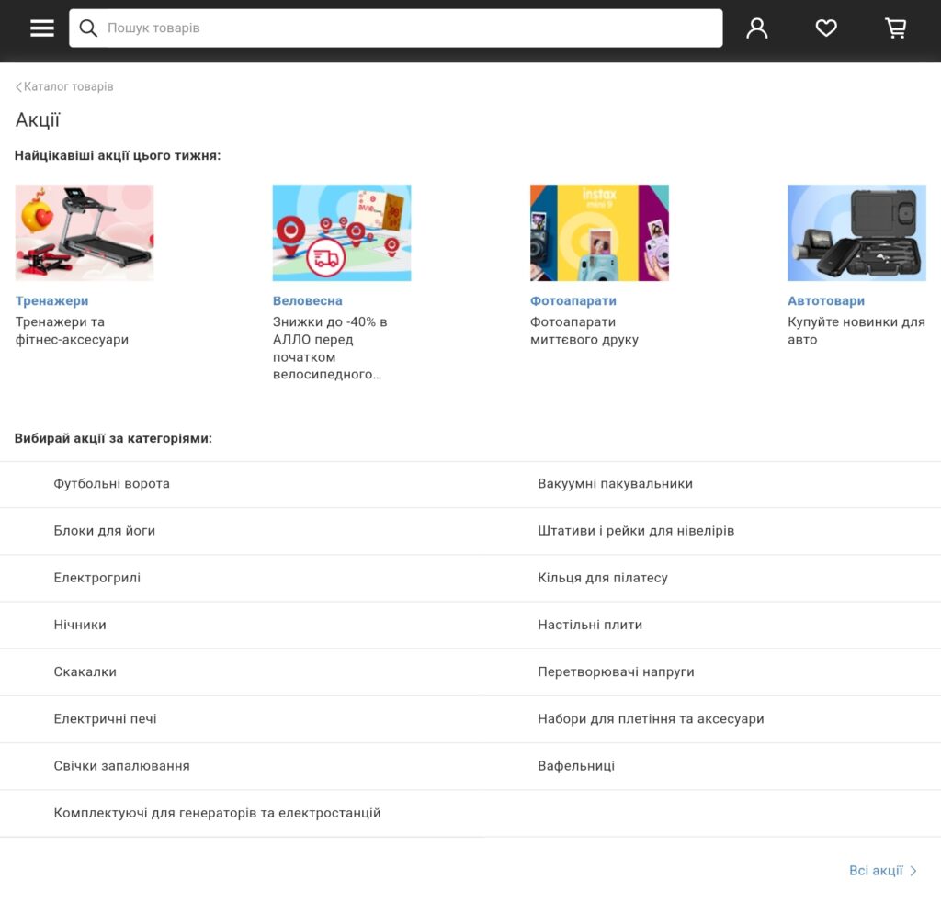
Task: Select the 'Вакуумні пакувальники' category
Action: (x=615, y=483)
